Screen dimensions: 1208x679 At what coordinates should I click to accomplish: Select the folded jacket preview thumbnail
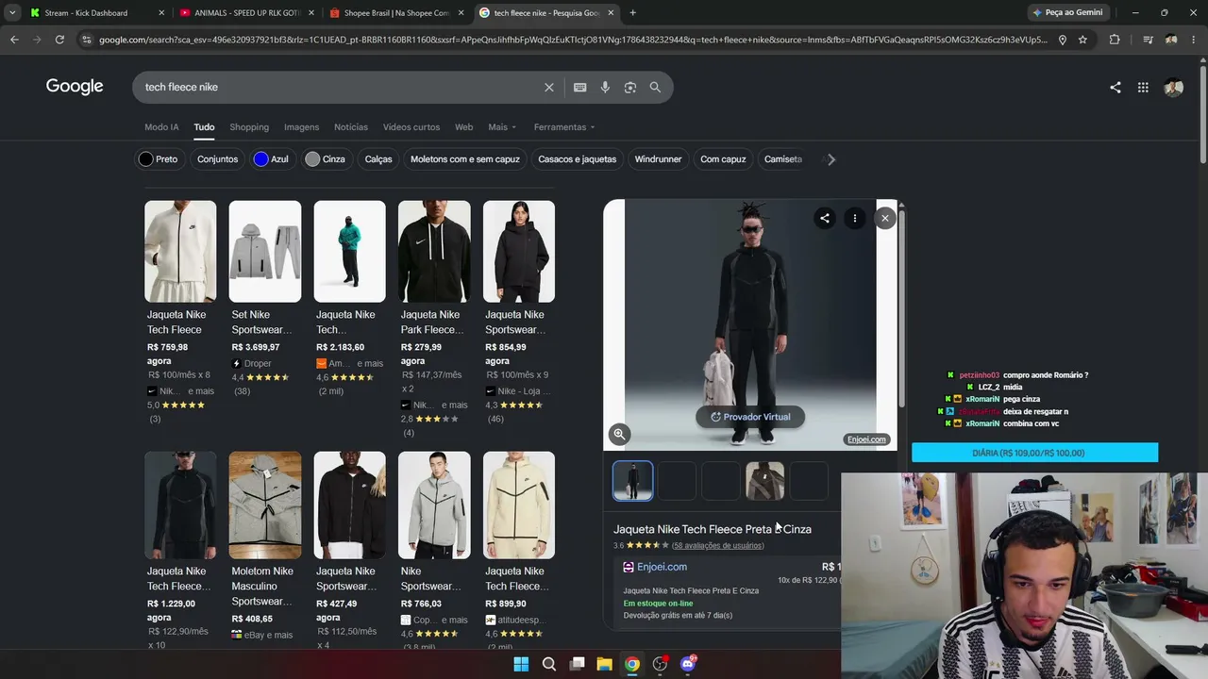click(x=764, y=481)
